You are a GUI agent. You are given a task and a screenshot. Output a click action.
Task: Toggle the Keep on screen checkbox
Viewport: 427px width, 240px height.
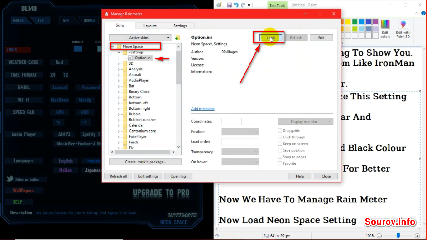[x=280, y=144]
